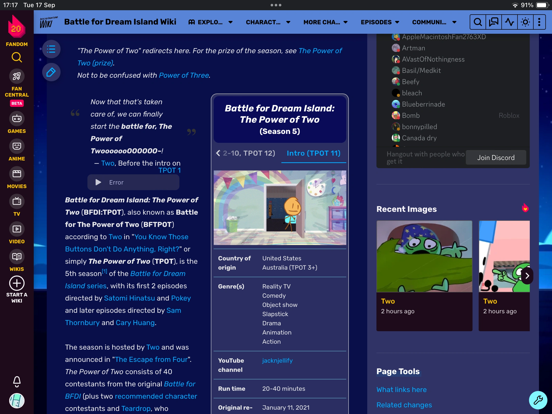The width and height of the screenshot is (552, 414).
Task: Open the three-dot more options menu
Action: (x=539, y=22)
